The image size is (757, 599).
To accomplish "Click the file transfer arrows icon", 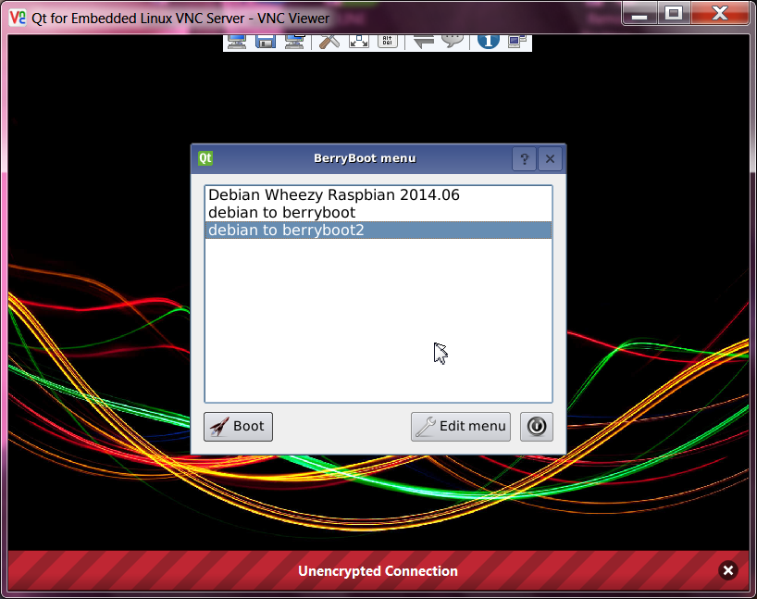I will point(424,41).
